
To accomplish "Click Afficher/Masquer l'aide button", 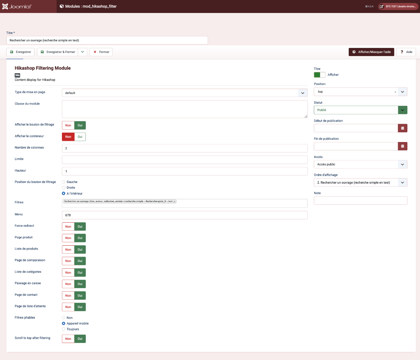I will [371, 52].
